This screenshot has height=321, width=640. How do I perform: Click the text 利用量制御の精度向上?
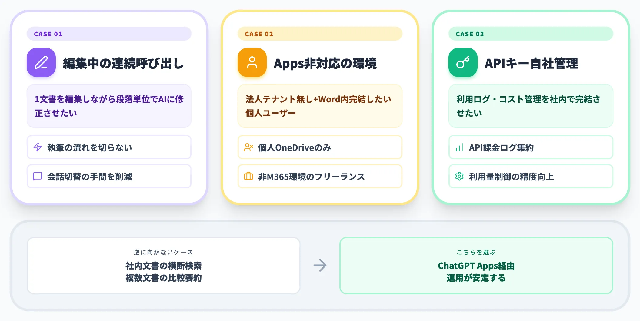point(512,177)
